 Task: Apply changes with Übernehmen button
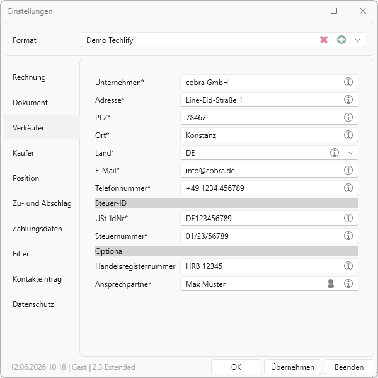tap(292, 367)
